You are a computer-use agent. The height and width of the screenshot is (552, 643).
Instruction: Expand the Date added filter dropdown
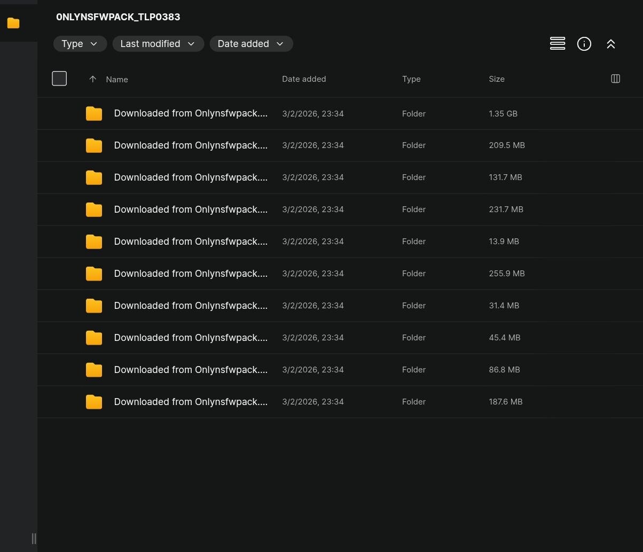click(x=250, y=44)
